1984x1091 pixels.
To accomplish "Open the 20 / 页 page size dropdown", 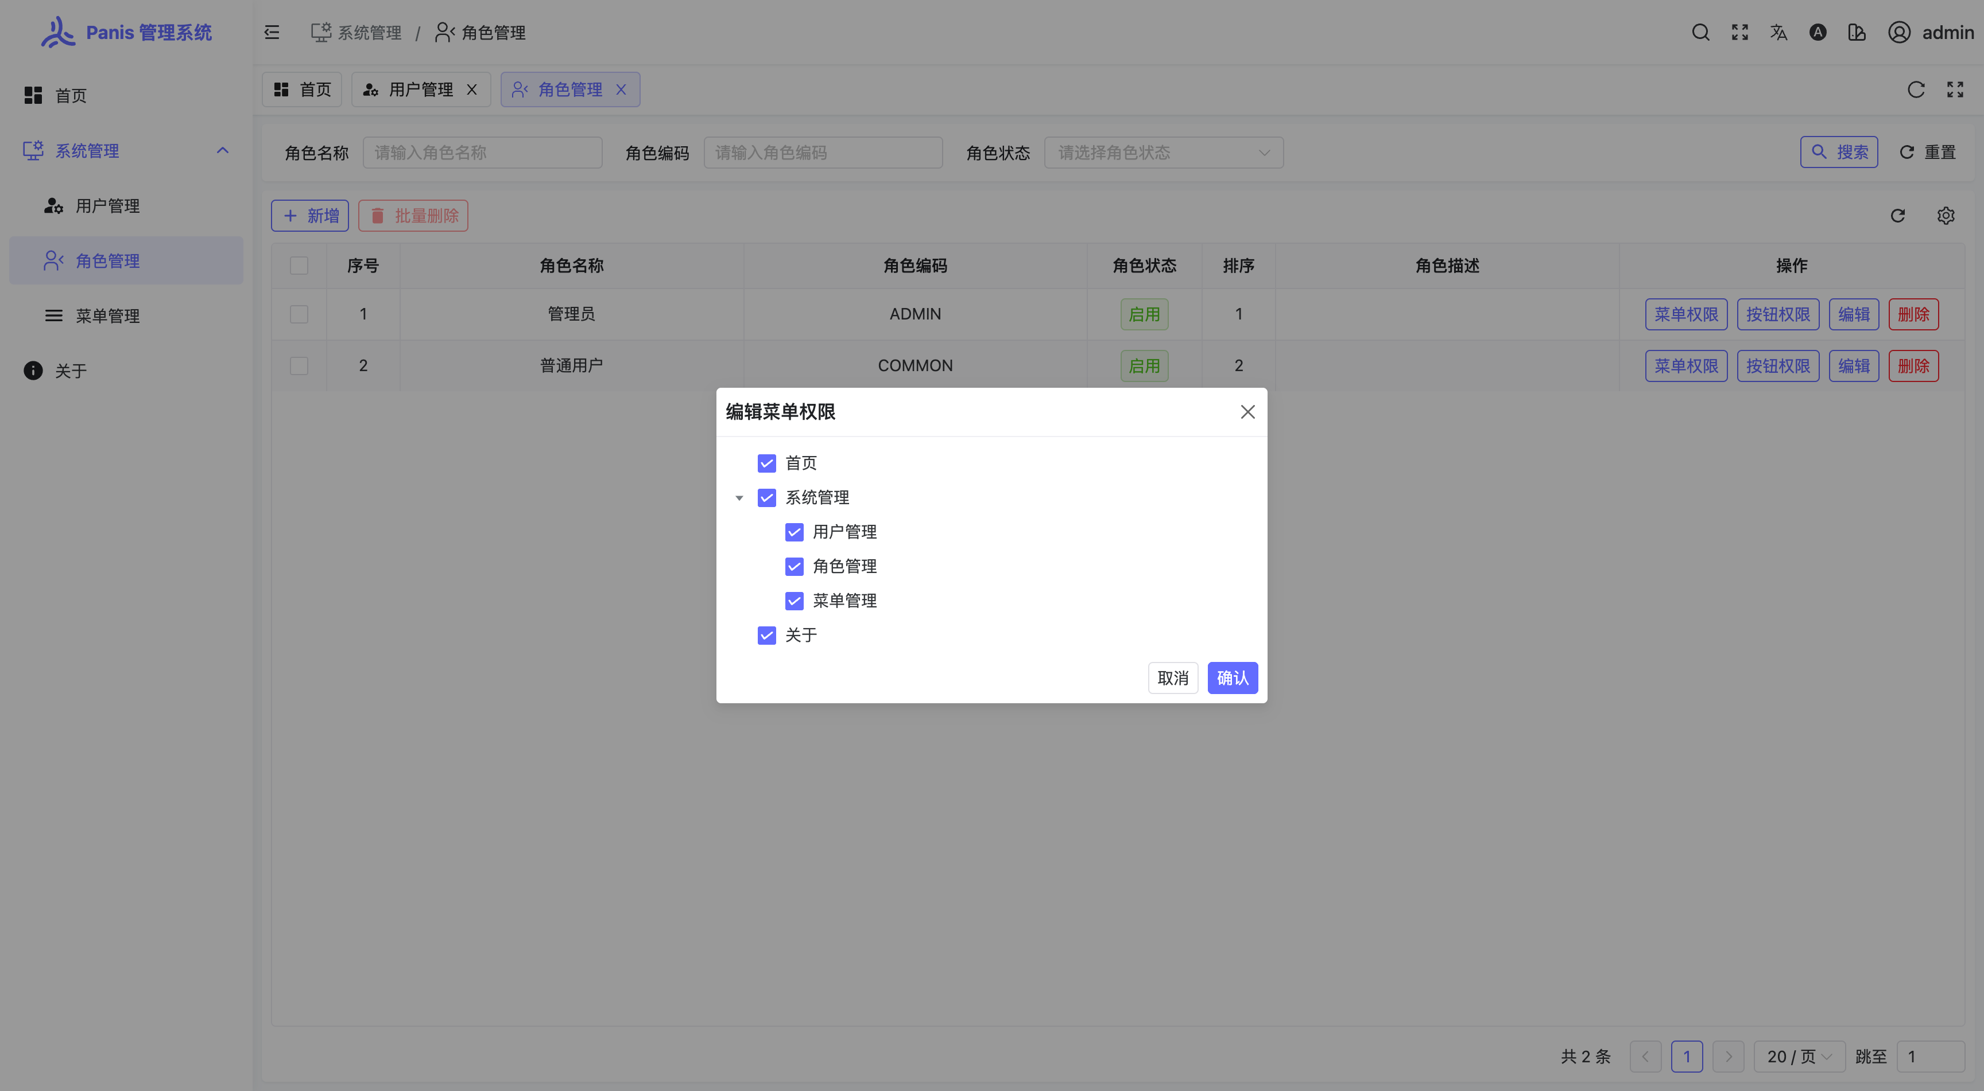I will tap(1799, 1055).
